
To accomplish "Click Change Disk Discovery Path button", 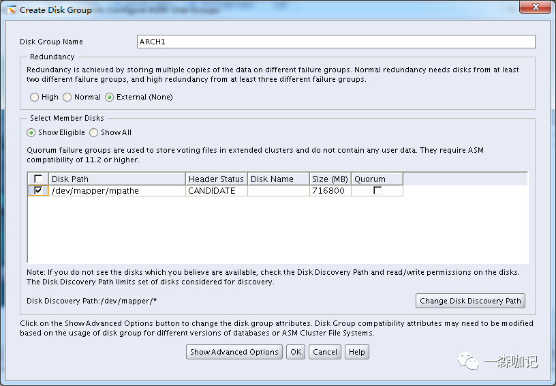I will [470, 301].
